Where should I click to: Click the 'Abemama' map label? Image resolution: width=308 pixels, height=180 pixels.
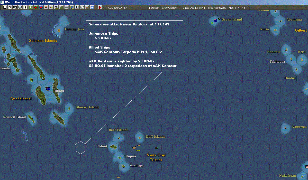tap(294, 20)
